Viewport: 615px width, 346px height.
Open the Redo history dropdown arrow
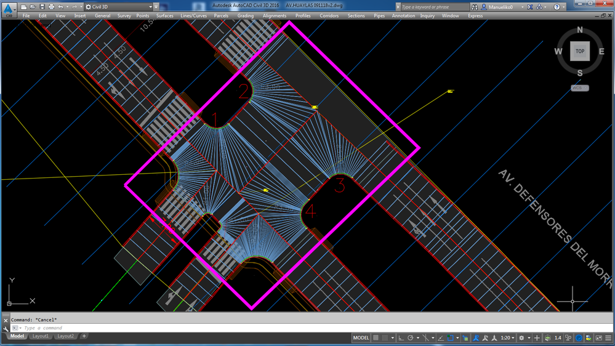[81, 7]
